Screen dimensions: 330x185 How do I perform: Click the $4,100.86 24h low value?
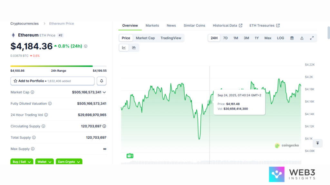17,71
